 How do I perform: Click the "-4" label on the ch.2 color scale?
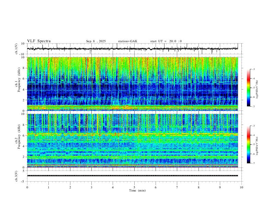[253, 135]
